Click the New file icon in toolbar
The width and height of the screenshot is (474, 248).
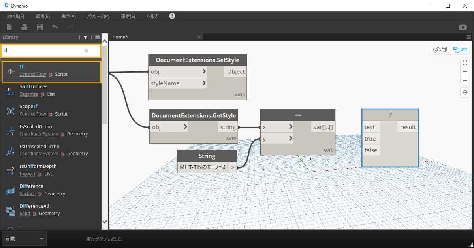pyautogui.click(x=9, y=27)
